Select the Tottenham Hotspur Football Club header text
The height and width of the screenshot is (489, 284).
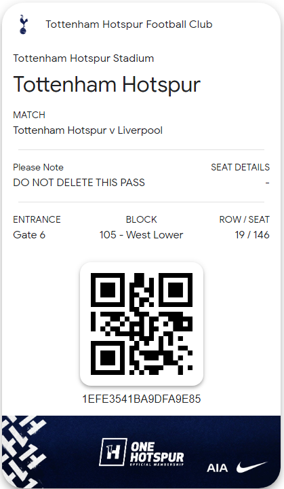129,24
